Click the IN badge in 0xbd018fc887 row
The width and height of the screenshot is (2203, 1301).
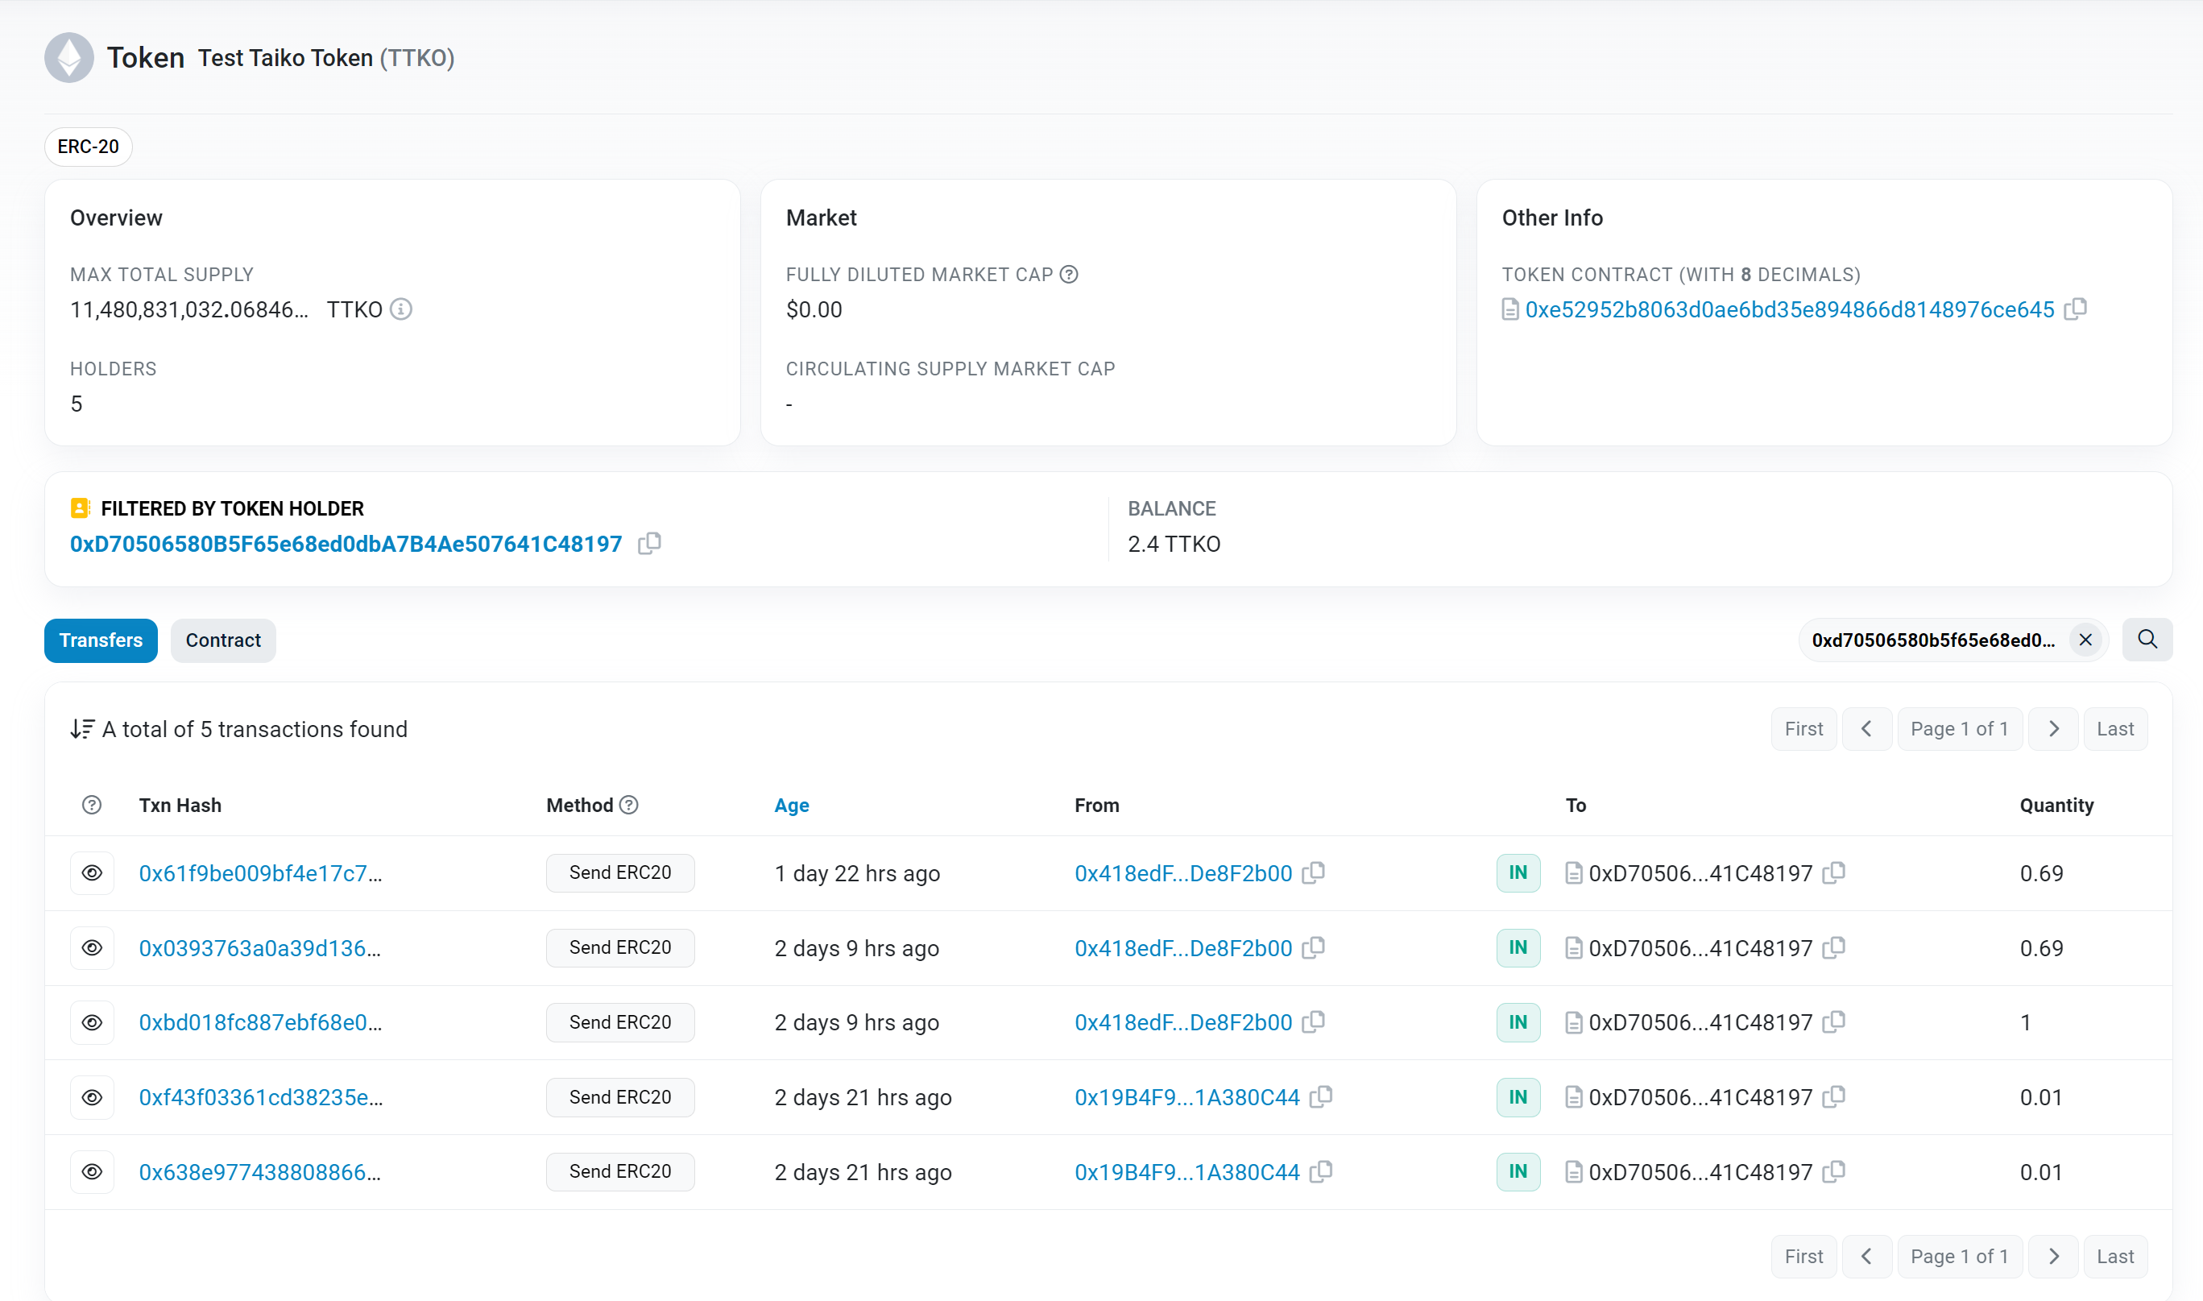tap(1518, 1022)
